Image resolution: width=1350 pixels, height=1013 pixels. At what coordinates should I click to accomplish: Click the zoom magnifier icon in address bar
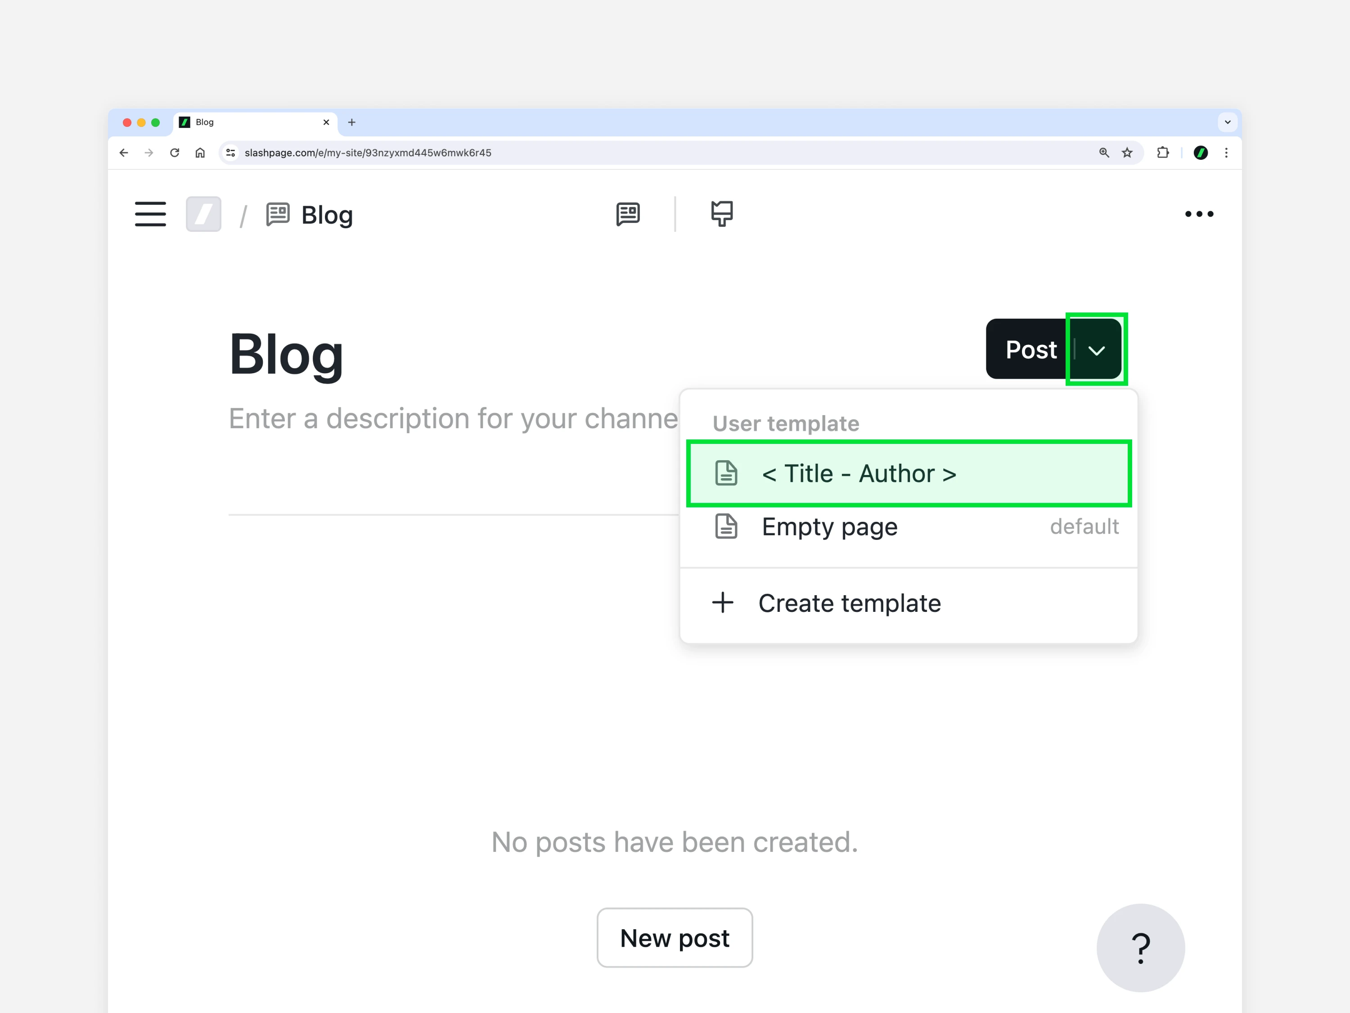(1104, 153)
